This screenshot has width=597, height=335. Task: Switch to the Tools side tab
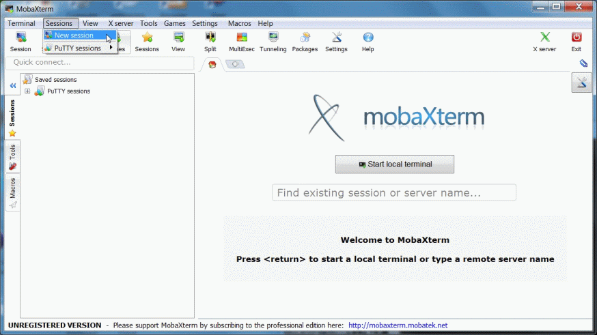[x=12, y=157]
